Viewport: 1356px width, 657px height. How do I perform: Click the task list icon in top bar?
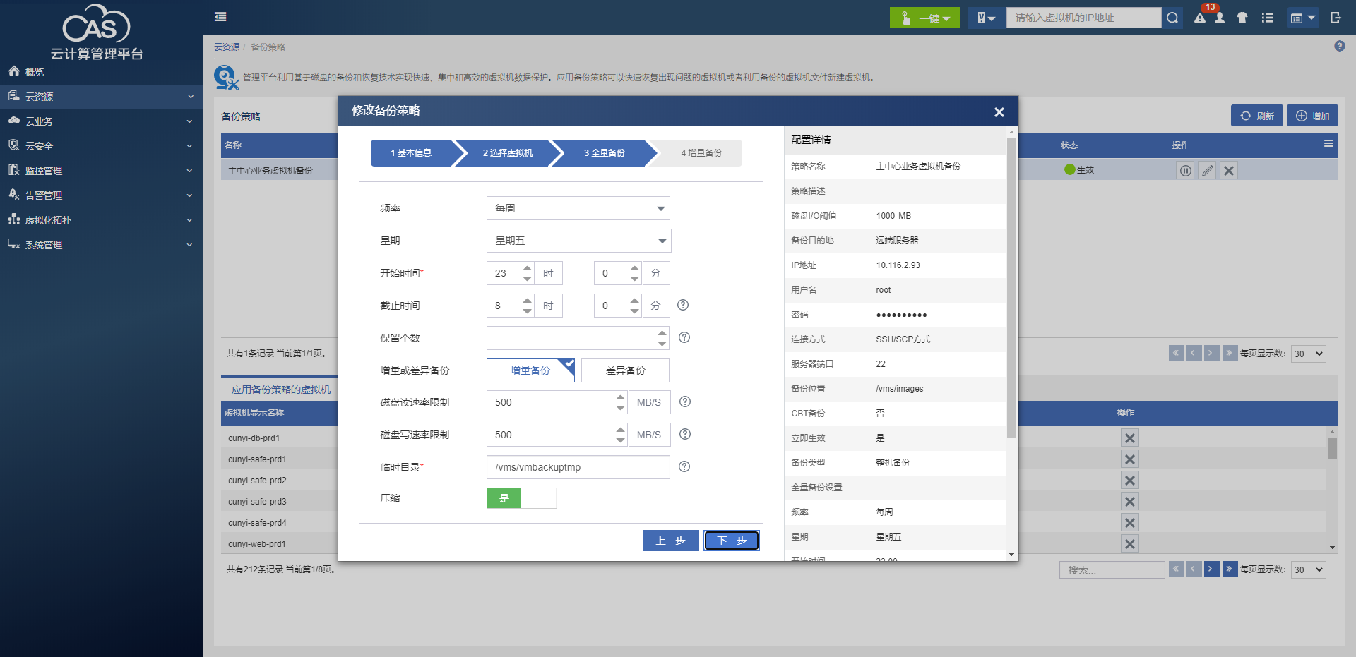point(1268,18)
